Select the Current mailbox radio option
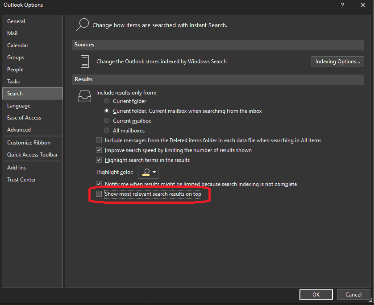374x305 pixels. pos(107,120)
